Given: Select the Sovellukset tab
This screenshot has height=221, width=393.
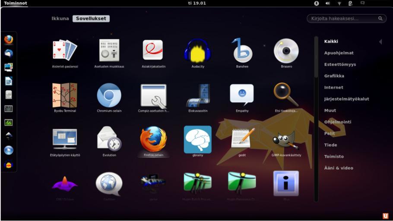Looking at the screenshot, I should click(91, 19).
